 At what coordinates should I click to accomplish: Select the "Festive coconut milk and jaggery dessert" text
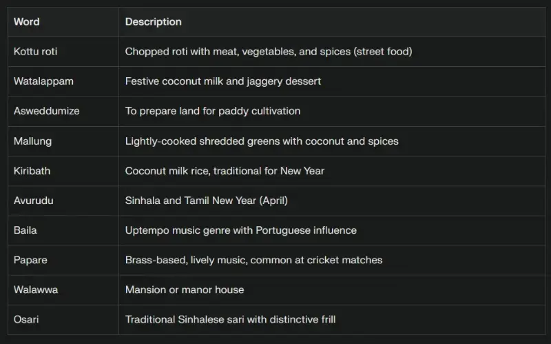coord(223,81)
